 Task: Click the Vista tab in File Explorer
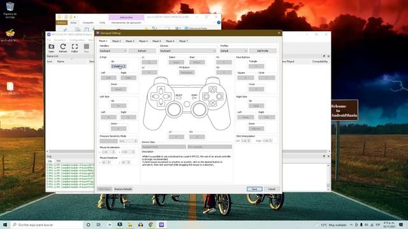(102, 23)
